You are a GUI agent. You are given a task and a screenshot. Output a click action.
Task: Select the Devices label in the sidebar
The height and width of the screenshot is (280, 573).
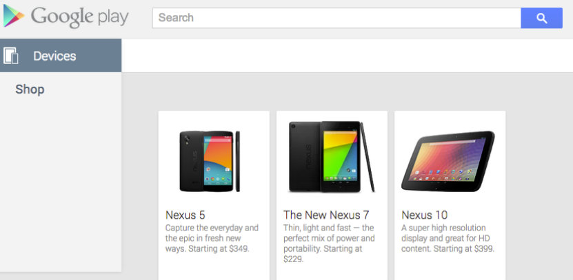click(54, 56)
